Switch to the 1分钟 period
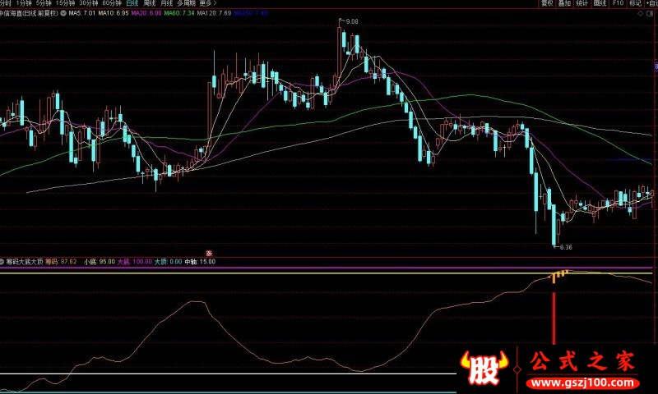The height and width of the screenshot is (394, 658). pyautogui.click(x=23, y=3)
